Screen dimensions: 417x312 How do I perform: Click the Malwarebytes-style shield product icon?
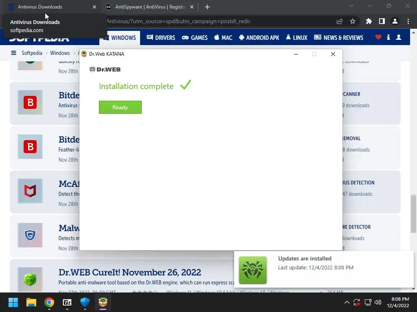click(30, 235)
